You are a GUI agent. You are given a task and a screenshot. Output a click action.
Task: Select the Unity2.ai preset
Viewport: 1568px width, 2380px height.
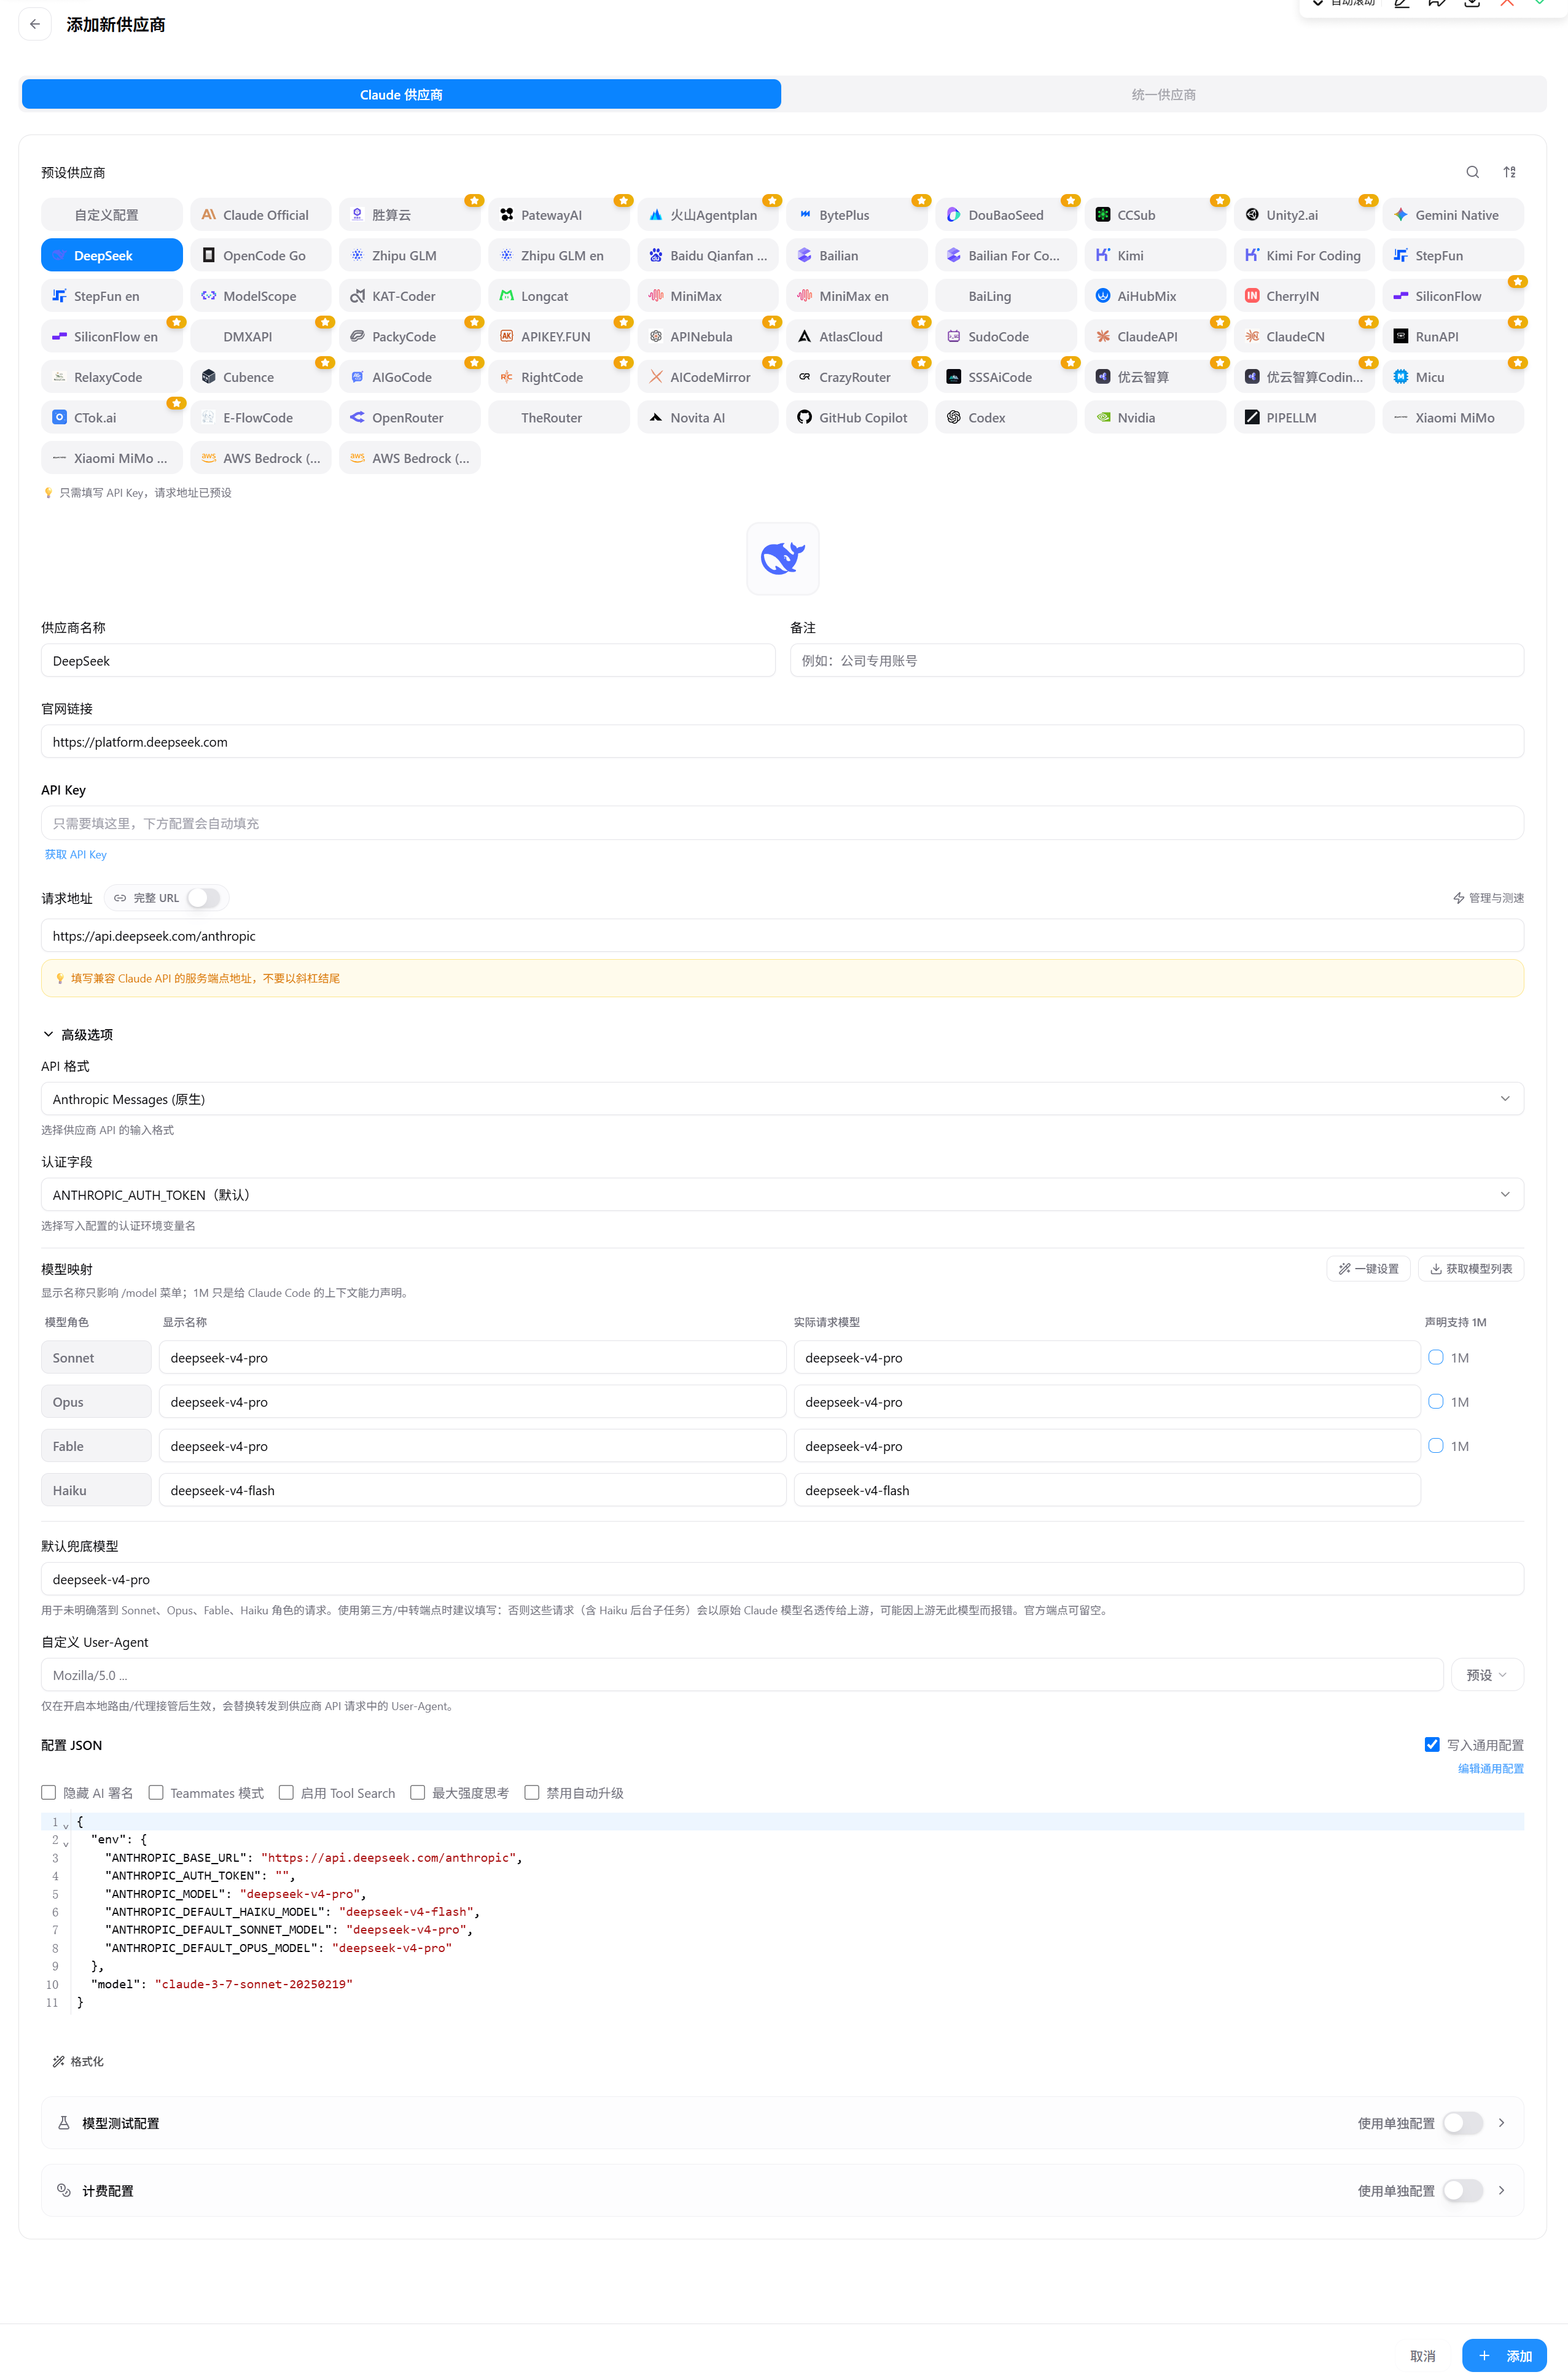[x=1304, y=215]
